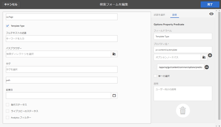The image size is (221, 127).
Task: Switch to the 述語を選択 tab
Action: pos(159,15)
